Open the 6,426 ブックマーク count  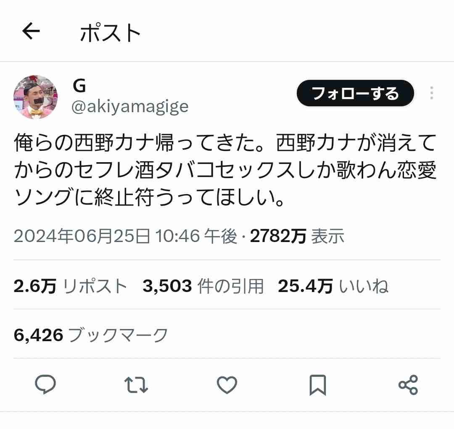coord(91,335)
